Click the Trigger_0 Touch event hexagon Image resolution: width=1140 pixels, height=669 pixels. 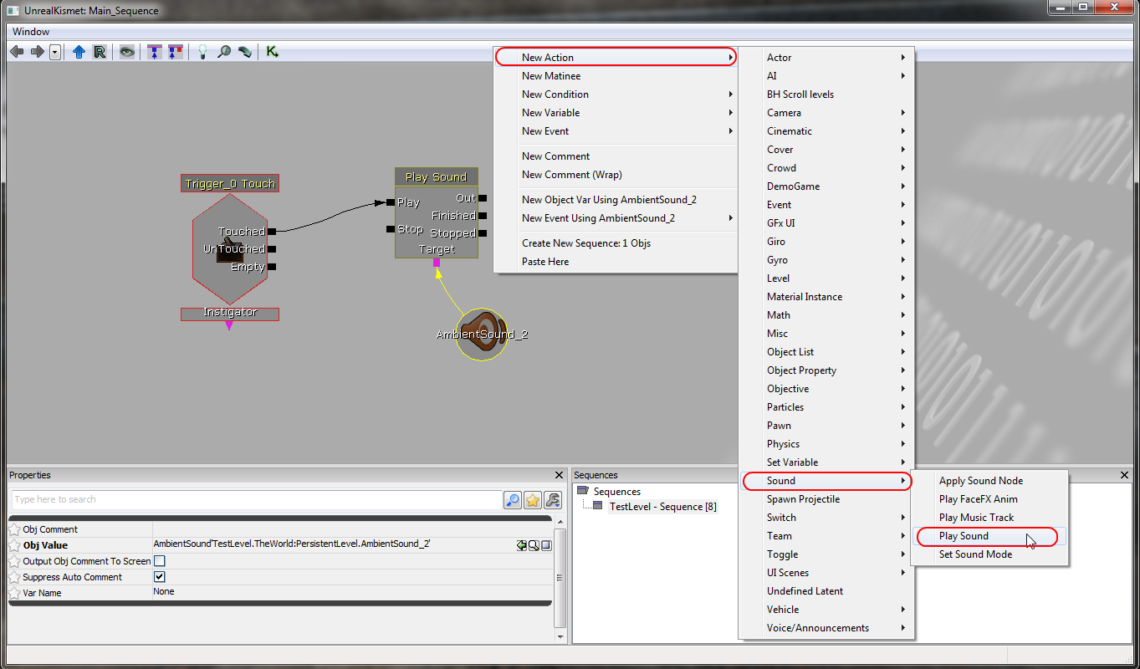pyautogui.click(x=230, y=248)
